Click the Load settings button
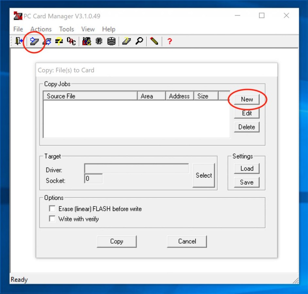The height and width of the screenshot is (294, 308). [x=247, y=168]
